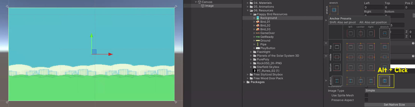The height and width of the screenshot is (107, 415).
Task: Open the anchor preset stretch button in Rect Transform
Action: (x=334, y=10)
